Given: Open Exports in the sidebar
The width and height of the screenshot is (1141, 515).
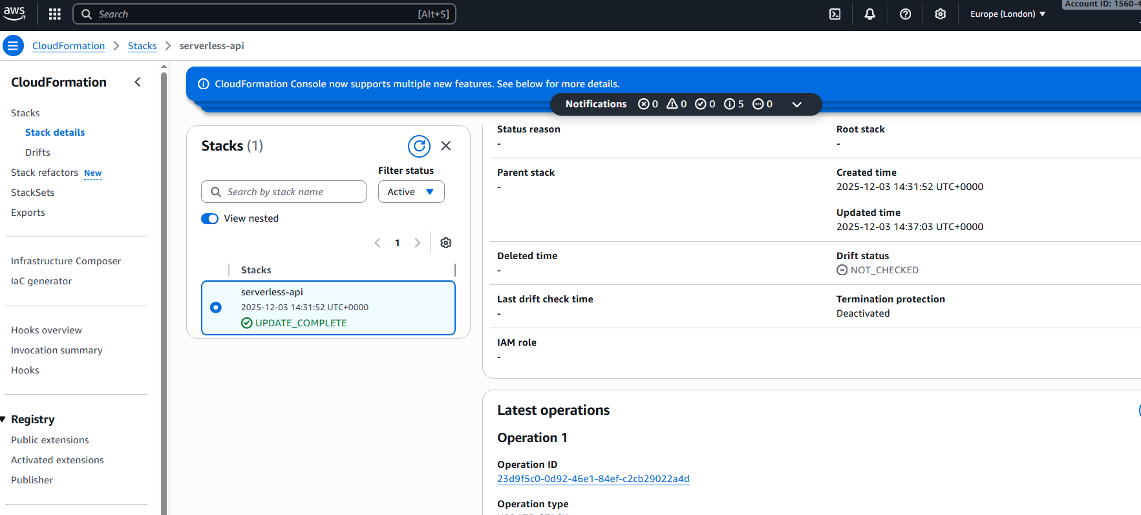Looking at the screenshot, I should tap(28, 213).
